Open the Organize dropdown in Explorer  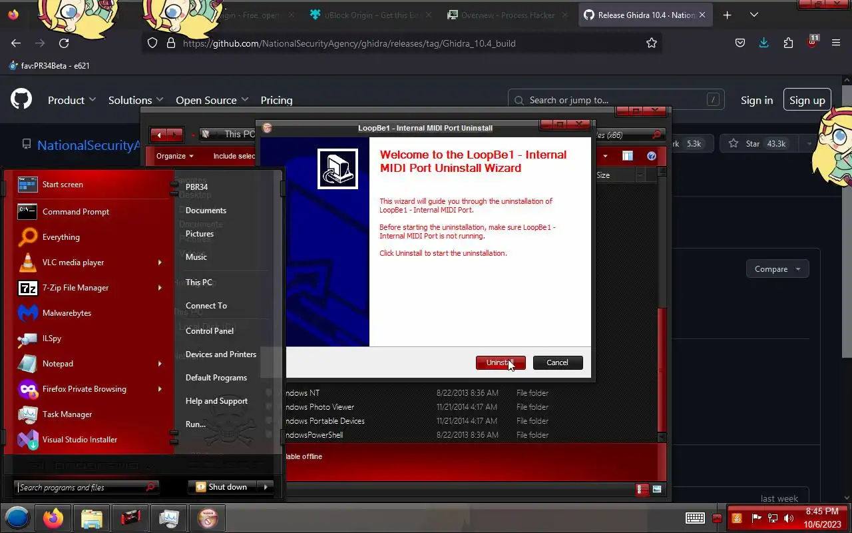pos(175,156)
